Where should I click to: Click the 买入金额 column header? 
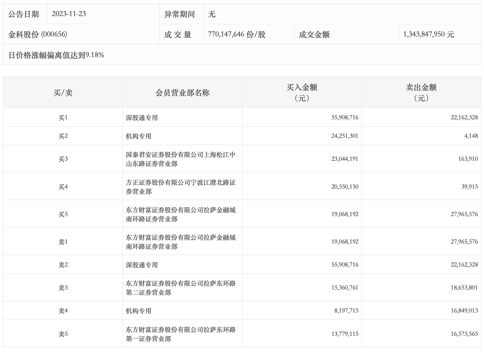point(302,93)
